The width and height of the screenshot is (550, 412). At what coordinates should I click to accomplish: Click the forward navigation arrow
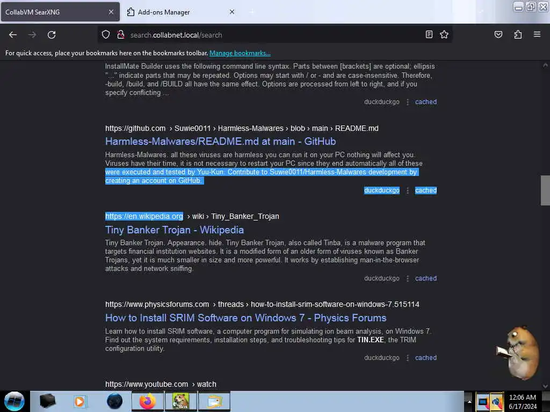click(32, 35)
